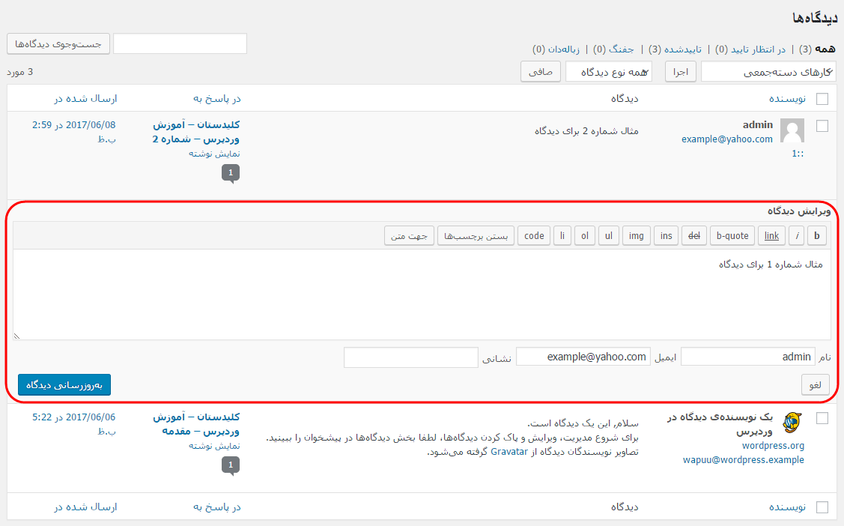Toggle the select-all checkbox in table header
Screen dimensions: 844x526
(x=822, y=98)
